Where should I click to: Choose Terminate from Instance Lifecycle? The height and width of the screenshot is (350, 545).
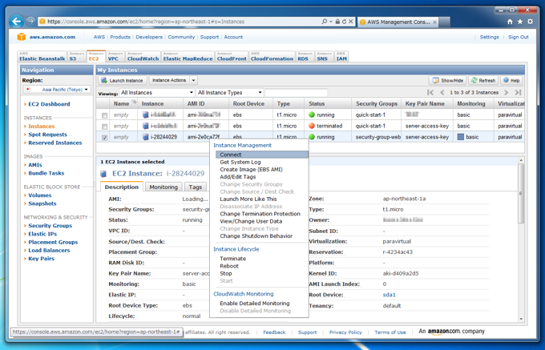tap(233, 259)
